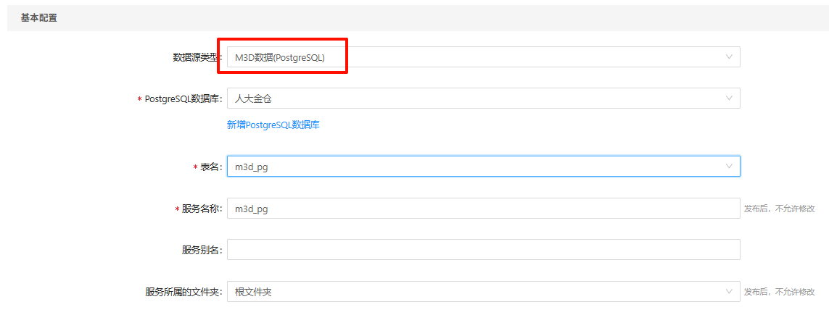The image size is (829, 315).
Task: Click the chevron arrow in 服务所属的文件夹 field
Action: pyautogui.click(x=729, y=292)
